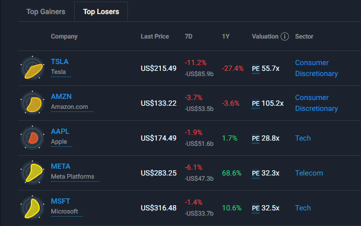The image size is (361, 226).
Task: Click the 1Y column header
Action: (x=226, y=36)
